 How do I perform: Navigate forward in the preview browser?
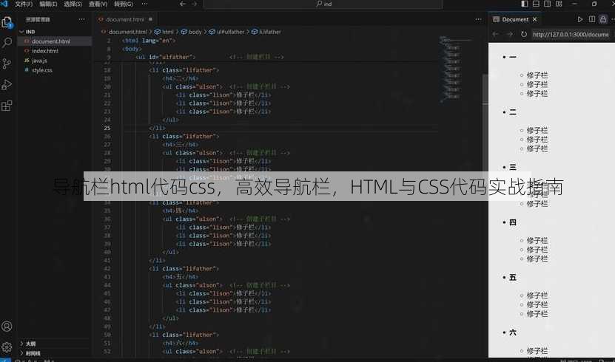click(x=509, y=34)
